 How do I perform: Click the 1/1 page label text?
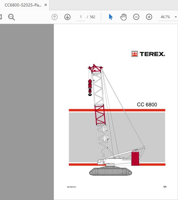(x=165, y=187)
